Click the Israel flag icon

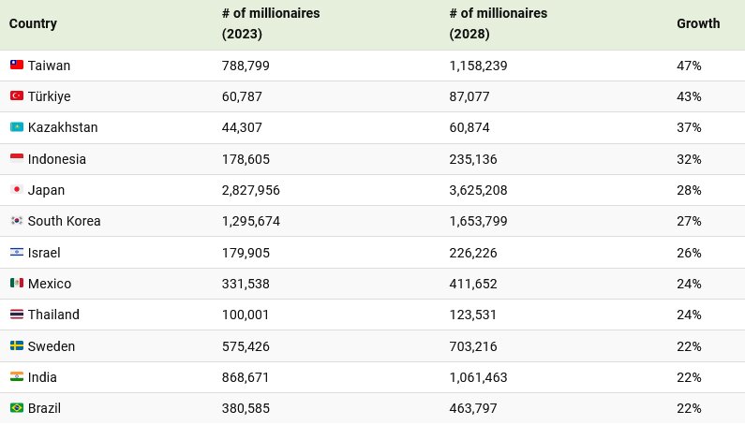click(x=16, y=253)
